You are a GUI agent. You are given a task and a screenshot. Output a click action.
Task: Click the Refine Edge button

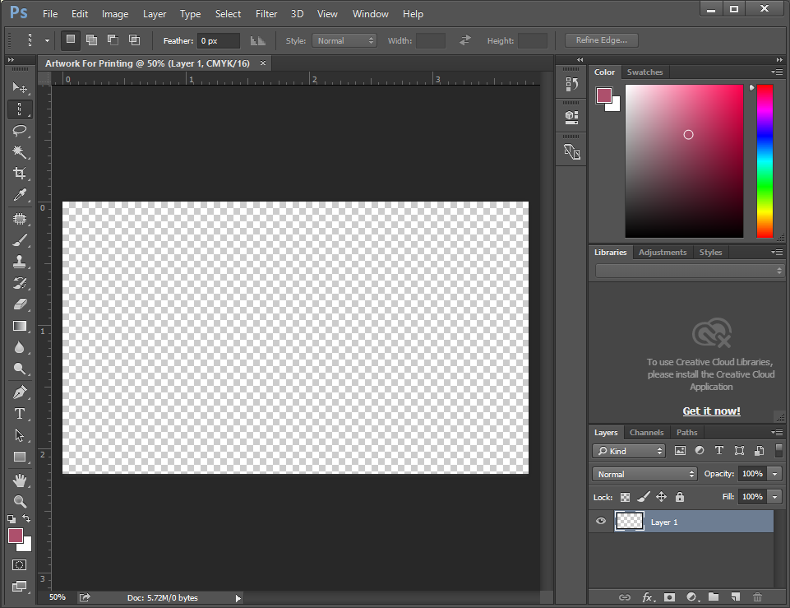point(601,40)
